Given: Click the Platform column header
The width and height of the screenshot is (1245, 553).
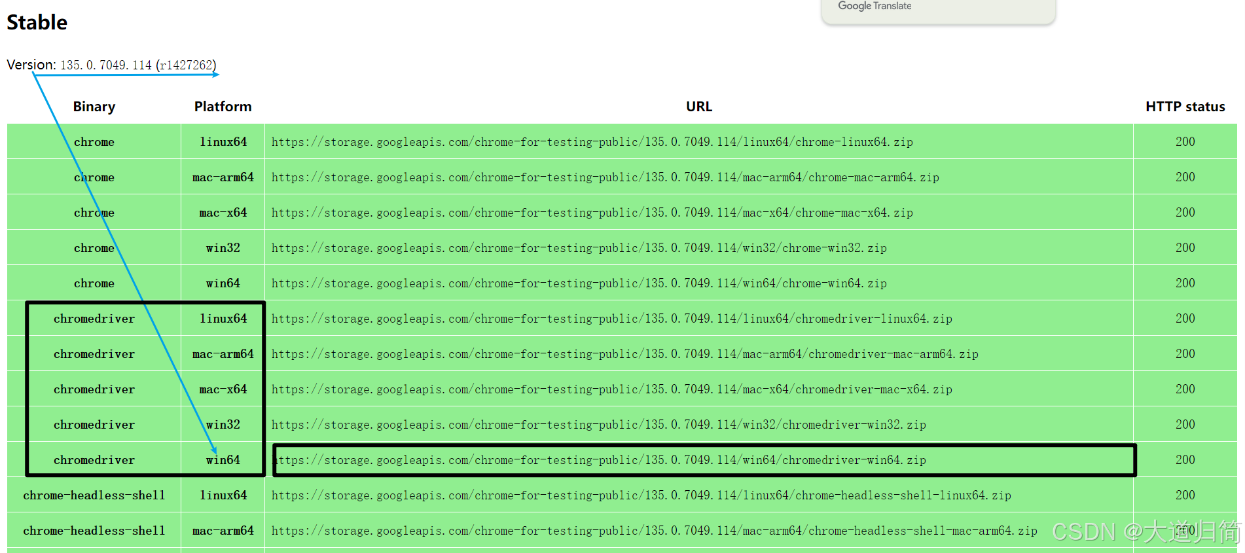Looking at the screenshot, I should point(223,107).
